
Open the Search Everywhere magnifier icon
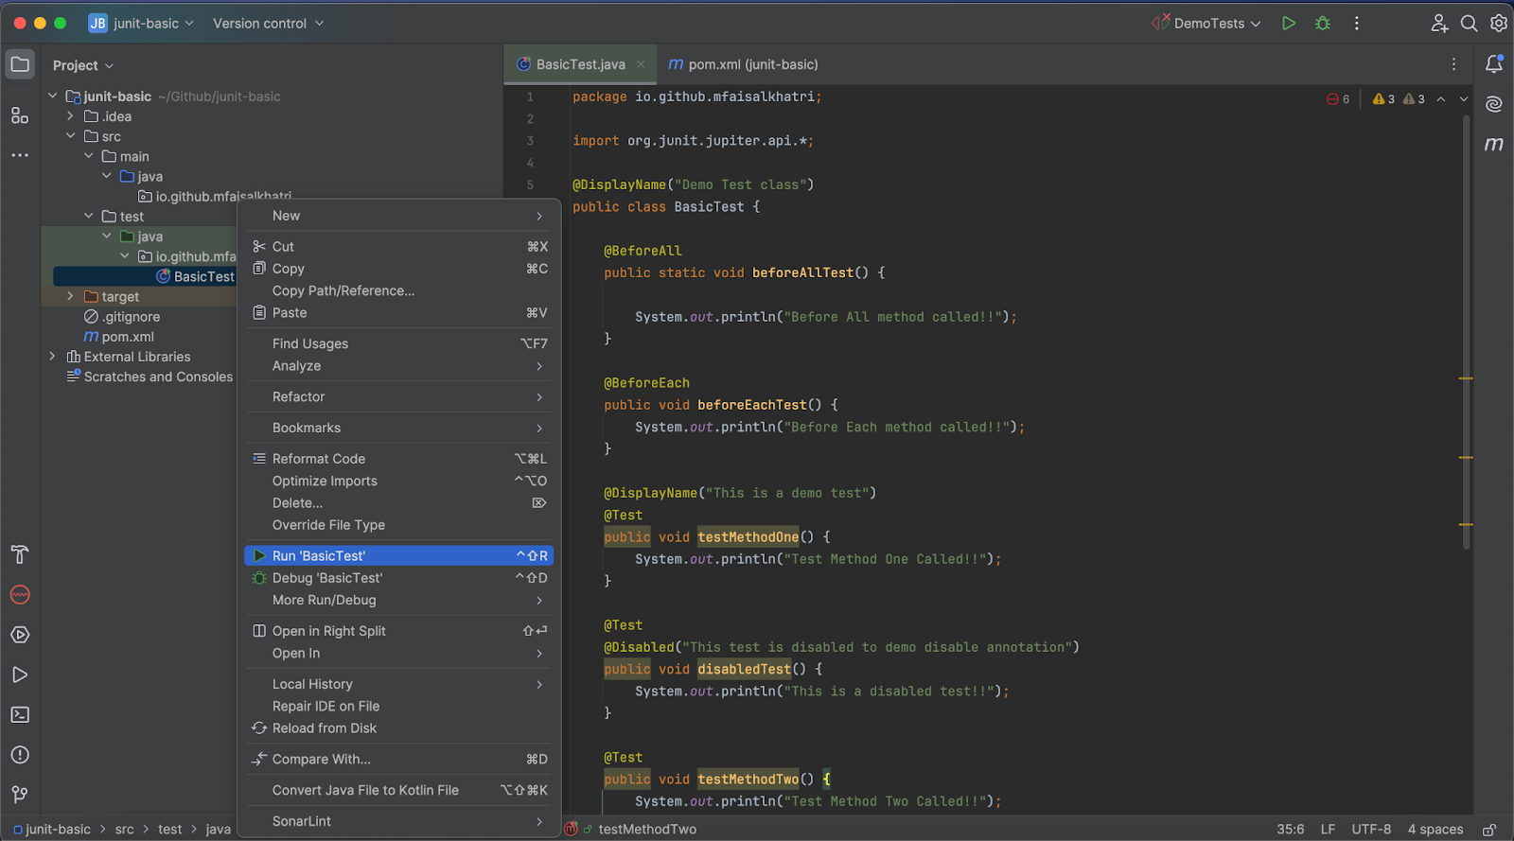tap(1469, 24)
